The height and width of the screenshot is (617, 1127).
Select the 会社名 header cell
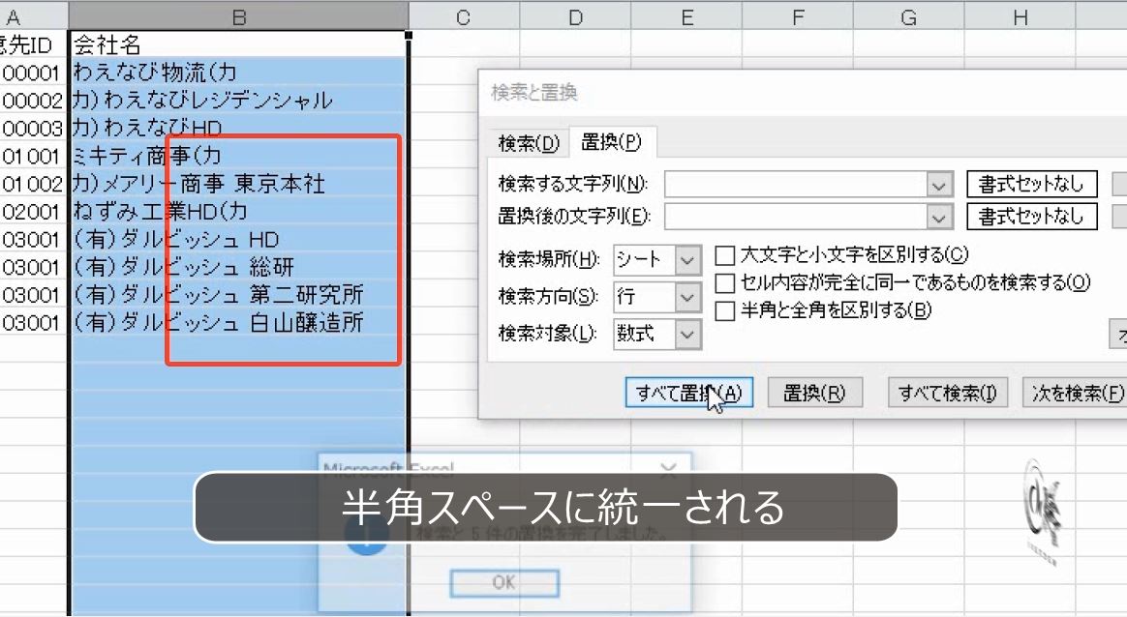[238, 44]
